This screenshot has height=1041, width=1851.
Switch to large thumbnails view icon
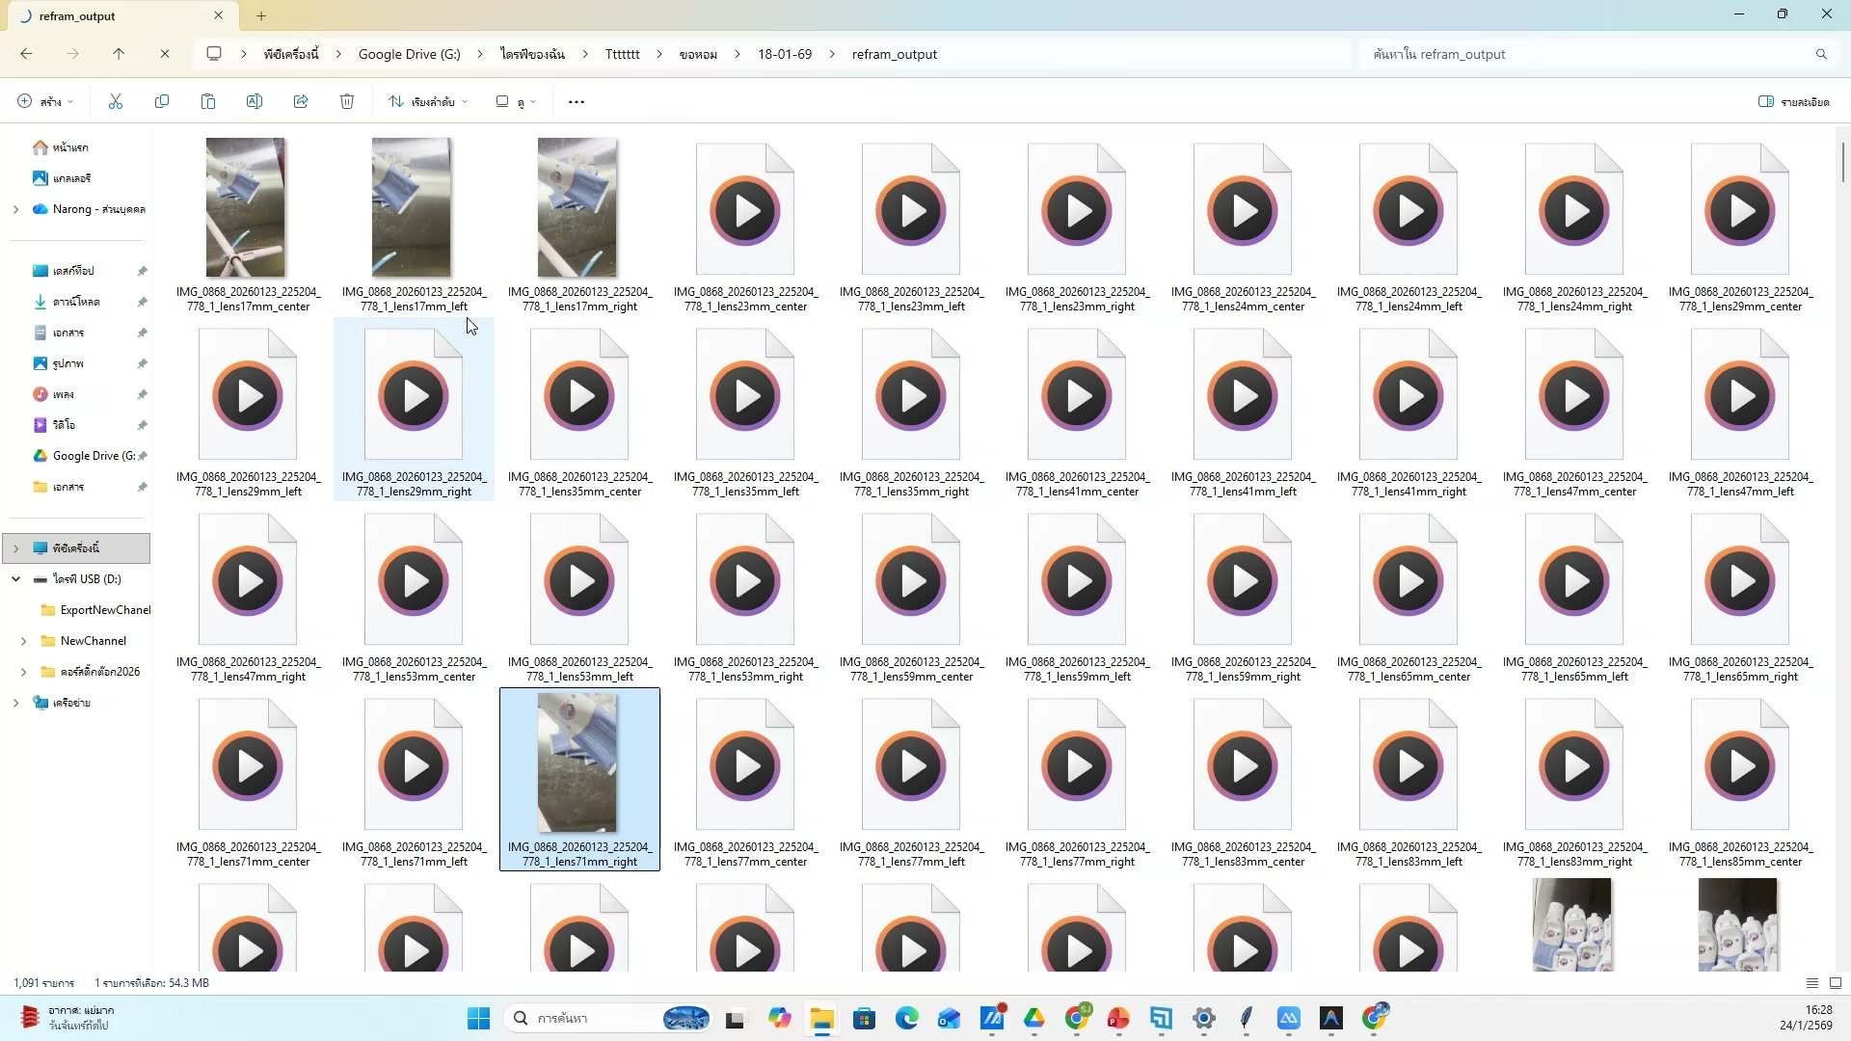[x=1836, y=983]
